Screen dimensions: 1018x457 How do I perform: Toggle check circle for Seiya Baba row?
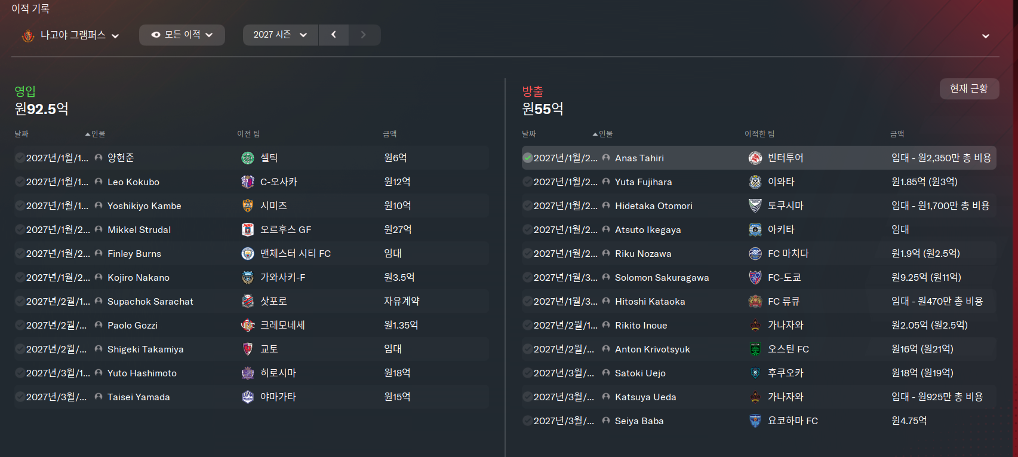coord(527,421)
